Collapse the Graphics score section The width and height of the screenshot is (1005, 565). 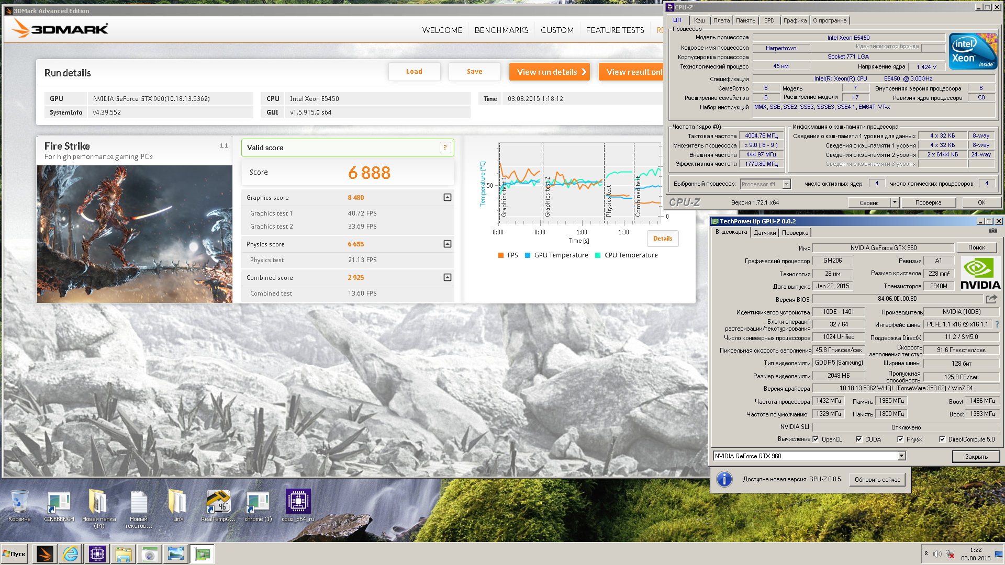point(448,198)
